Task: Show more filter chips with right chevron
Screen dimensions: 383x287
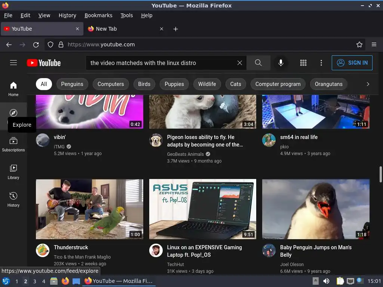Action: click(x=368, y=84)
